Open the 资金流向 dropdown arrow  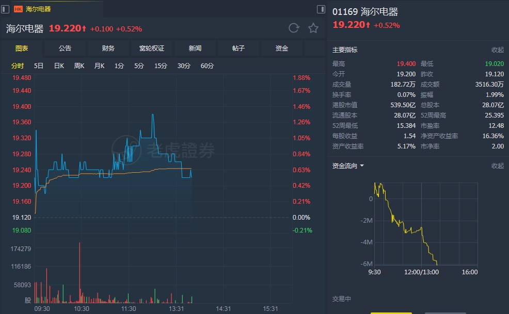point(362,166)
